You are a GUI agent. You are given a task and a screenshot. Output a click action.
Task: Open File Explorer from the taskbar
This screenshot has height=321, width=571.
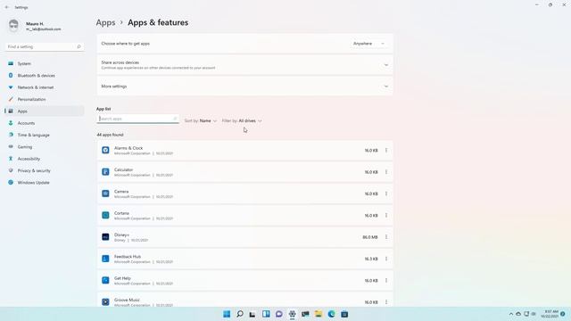(x=319, y=314)
